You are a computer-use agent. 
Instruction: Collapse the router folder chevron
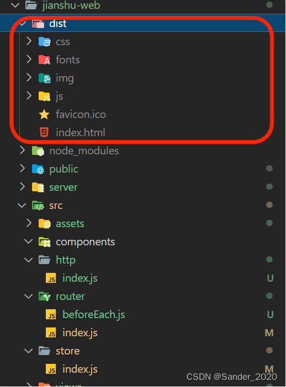click(29, 296)
